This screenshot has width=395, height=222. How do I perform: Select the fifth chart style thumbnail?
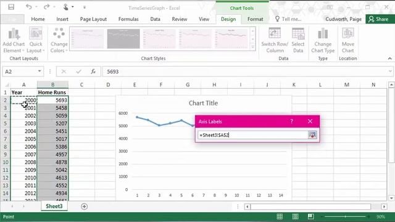point(231,39)
